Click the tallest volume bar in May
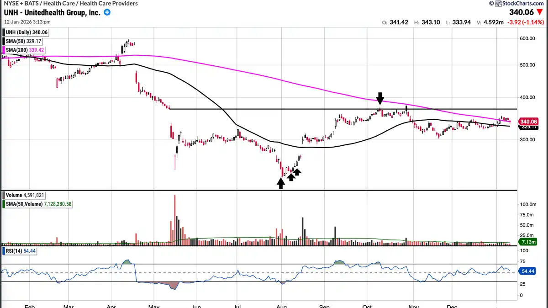Image resolution: width=548 pixels, height=308 pixels. pyautogui.click(x=174, y=219)
